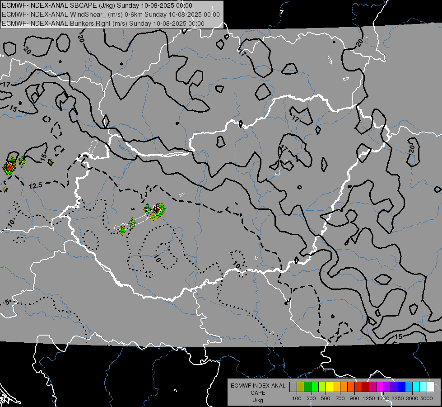The height and width of the screenshot is (407, 442).
Task: Select the olive legend swatch
Action: pyautogui.click(x=300, y=387)
